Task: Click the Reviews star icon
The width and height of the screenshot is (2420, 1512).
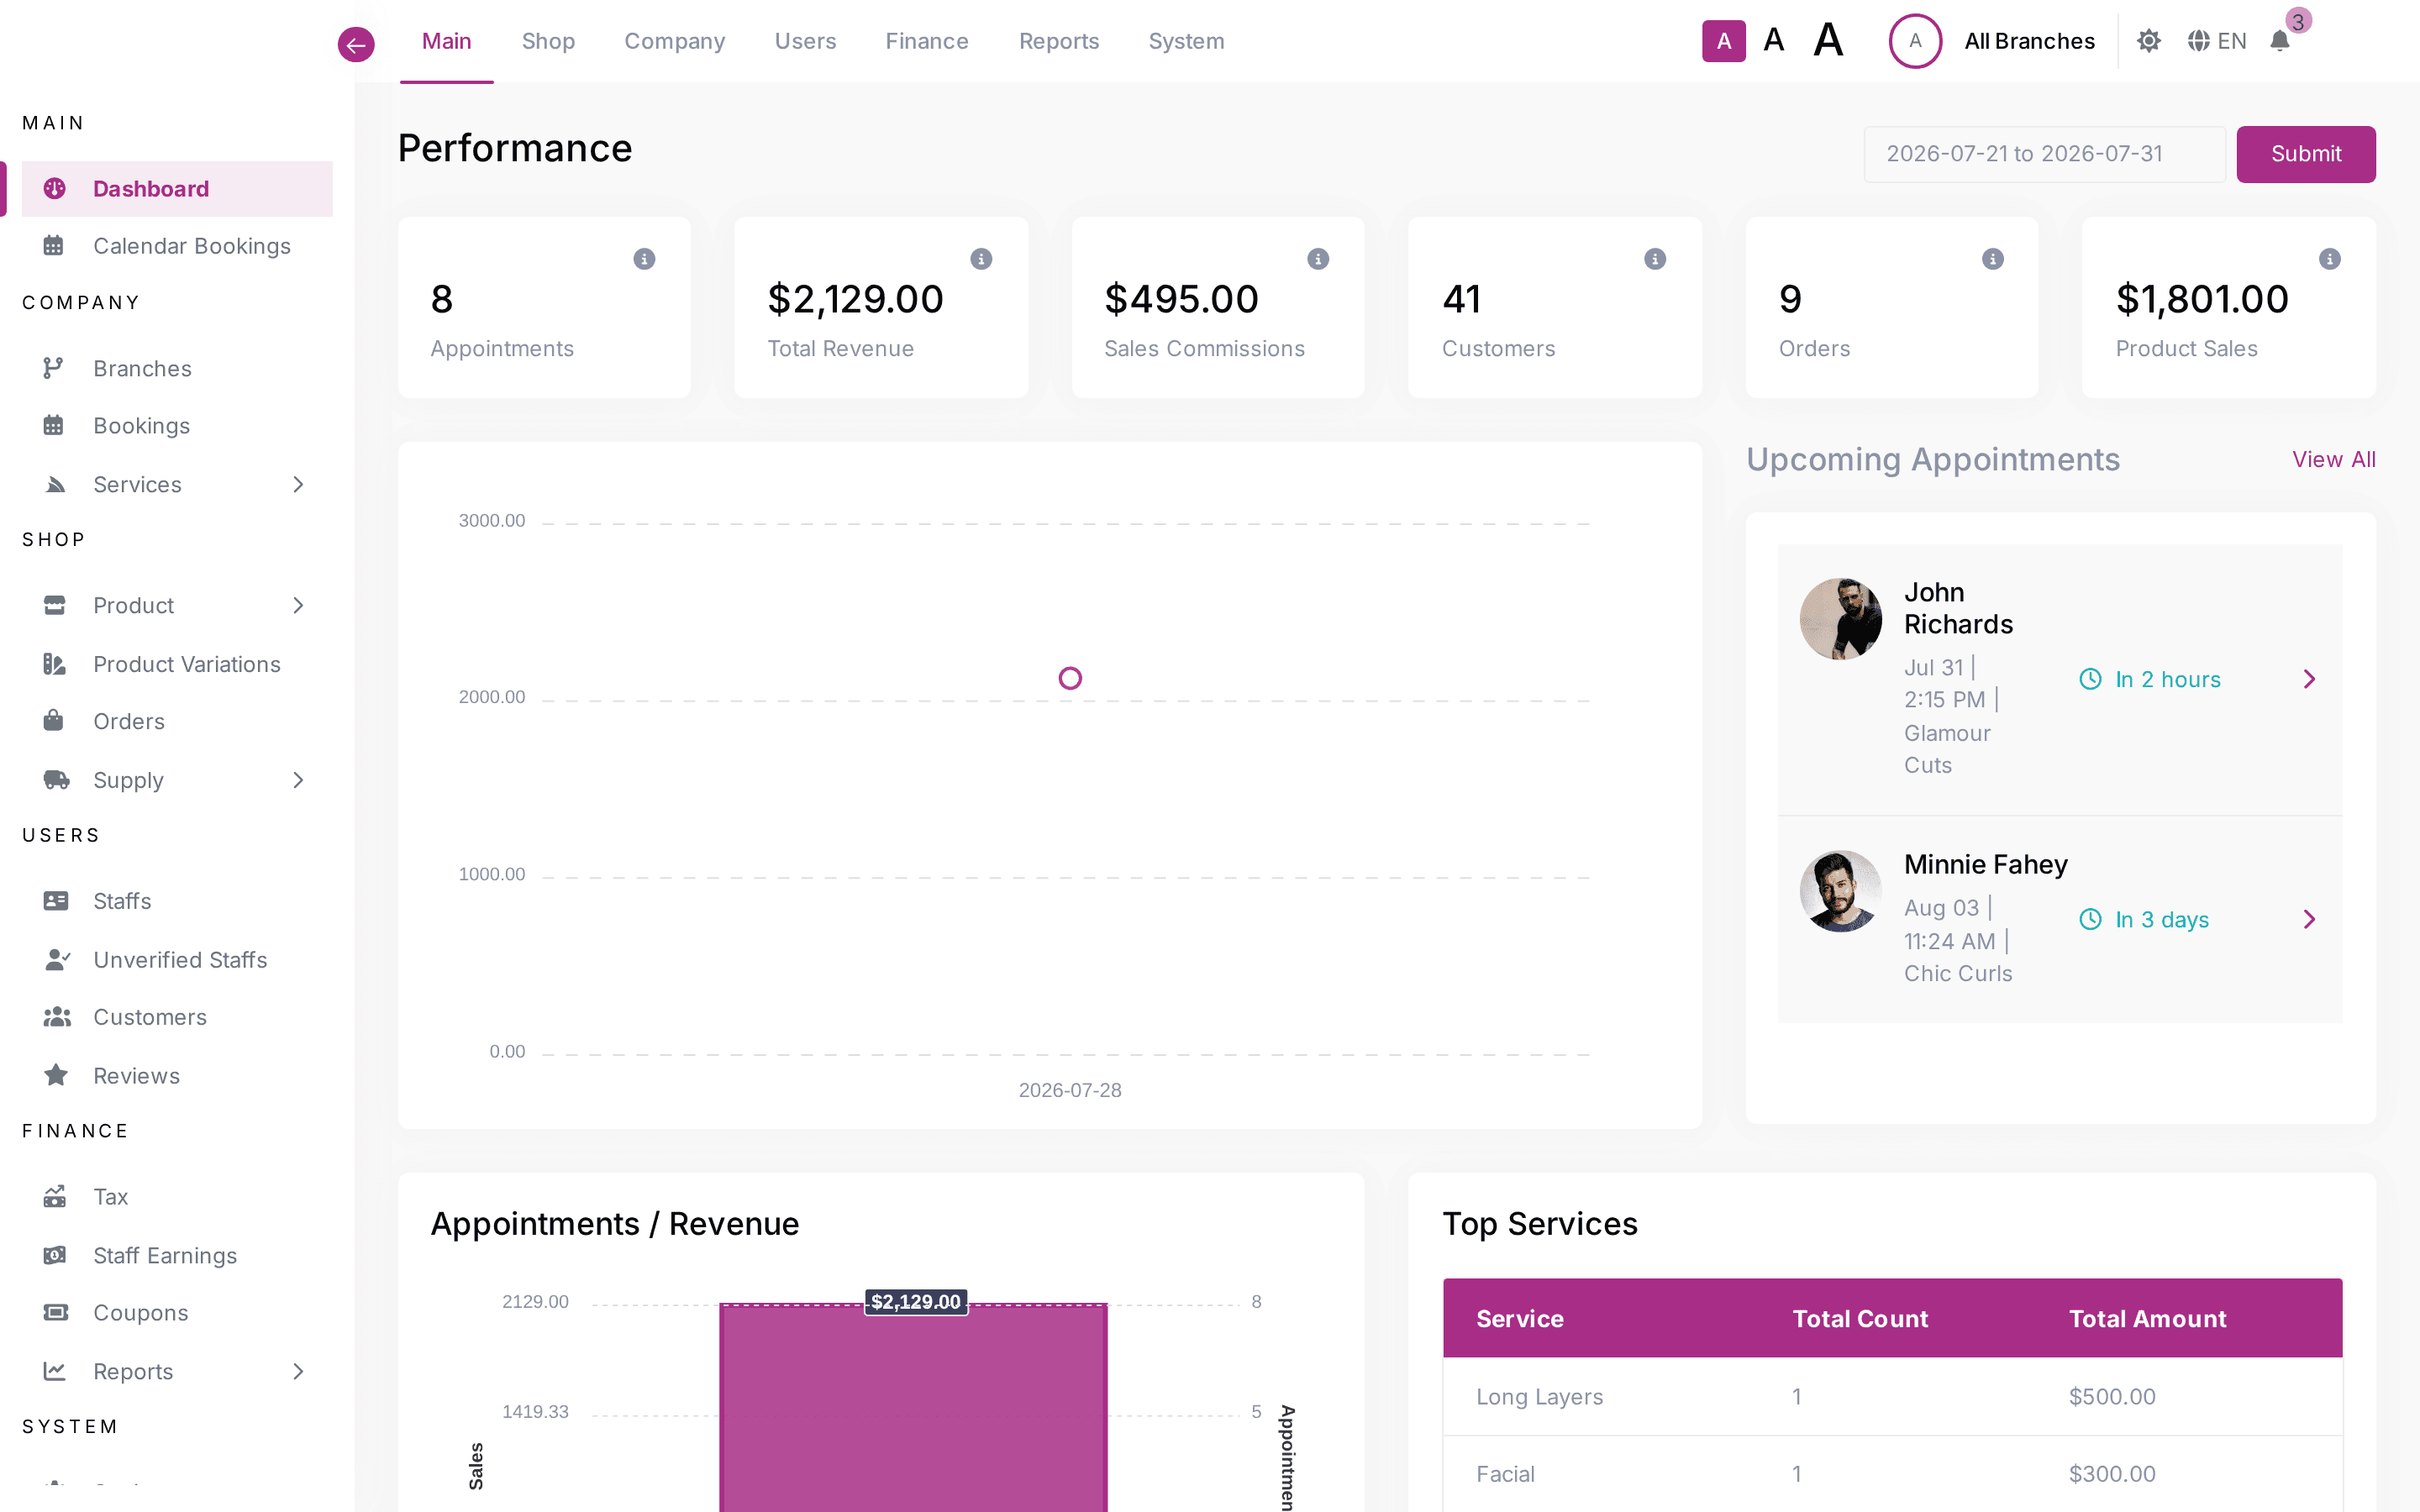Action: point(56,1076)
